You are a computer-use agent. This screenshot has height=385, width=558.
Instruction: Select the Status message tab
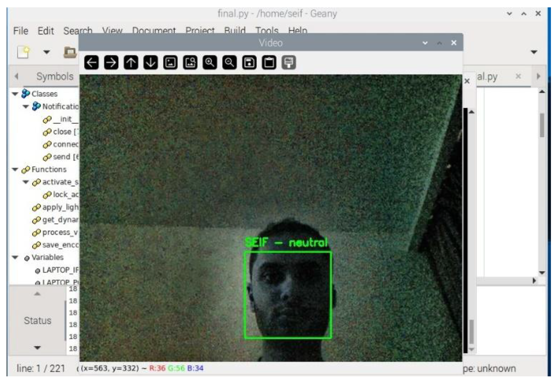pyautogui.click(x=37, y=321)
